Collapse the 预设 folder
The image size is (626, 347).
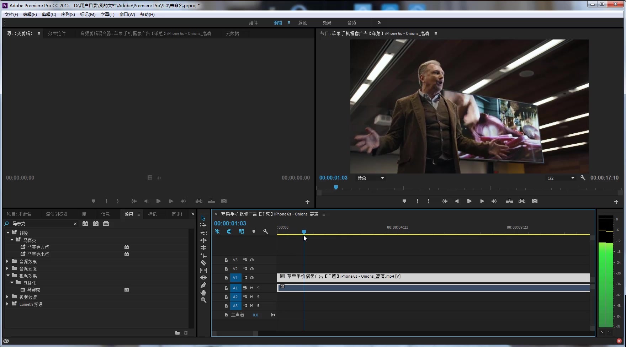point(8,233)
